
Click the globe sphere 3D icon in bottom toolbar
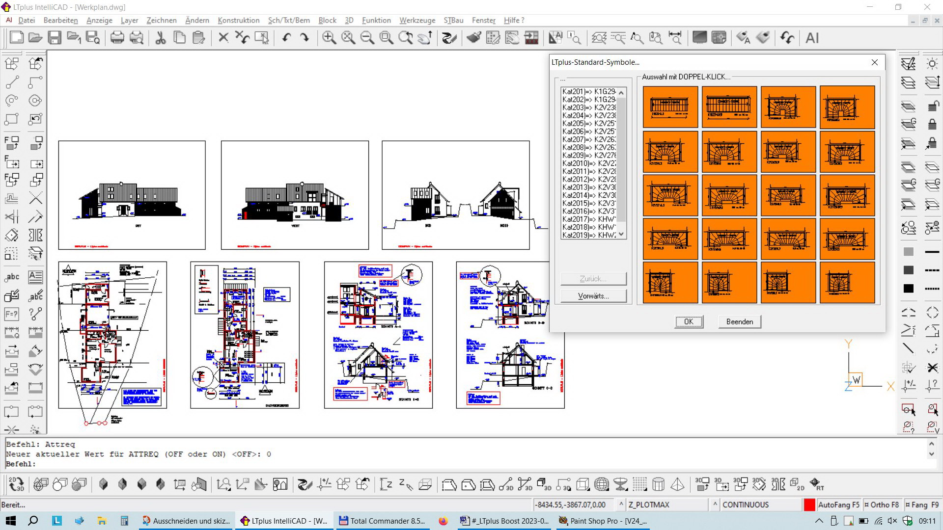(x=602, y=484)
